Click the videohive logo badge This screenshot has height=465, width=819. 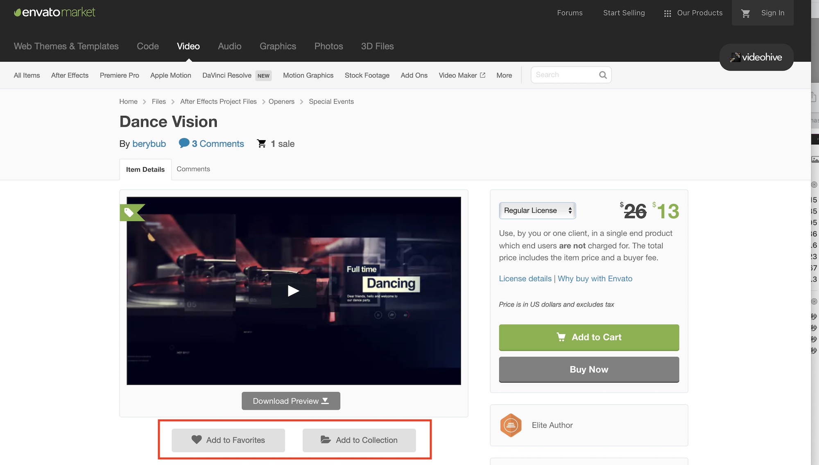756,57
